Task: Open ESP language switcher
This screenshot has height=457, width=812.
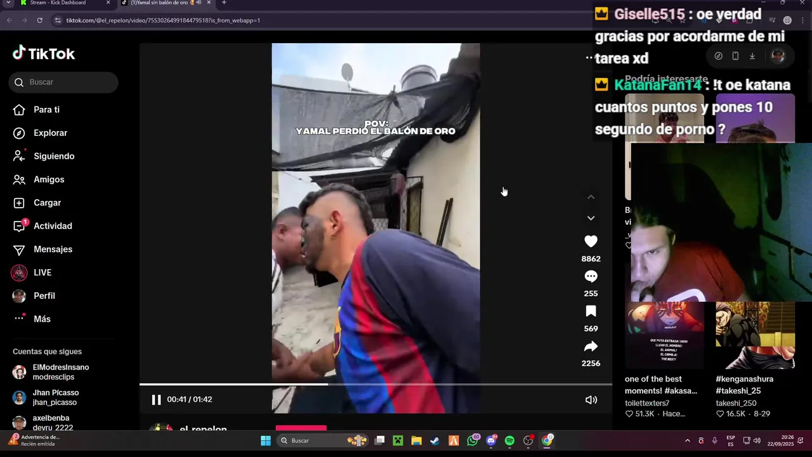Action: pyautogui.click(x=731, y=440)
